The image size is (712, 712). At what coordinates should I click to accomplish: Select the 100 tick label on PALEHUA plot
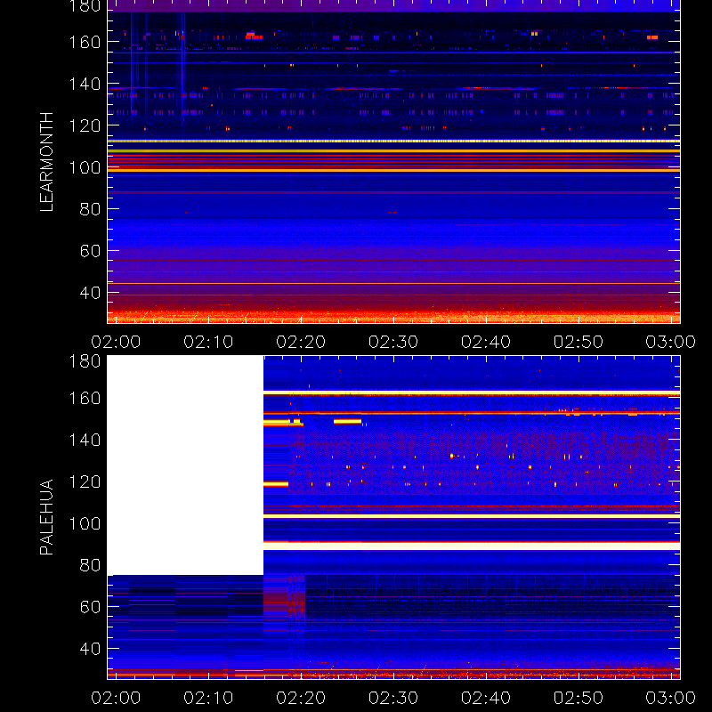85,523
